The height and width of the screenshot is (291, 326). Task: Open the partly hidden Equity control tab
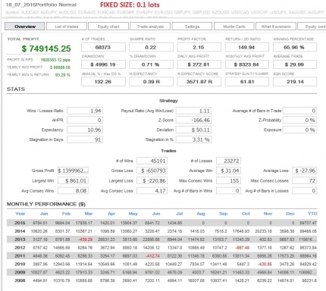coord(312,27)
